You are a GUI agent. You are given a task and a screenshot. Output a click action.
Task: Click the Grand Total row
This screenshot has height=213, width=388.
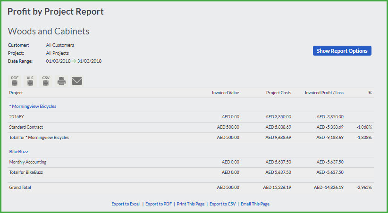(191, 188)
